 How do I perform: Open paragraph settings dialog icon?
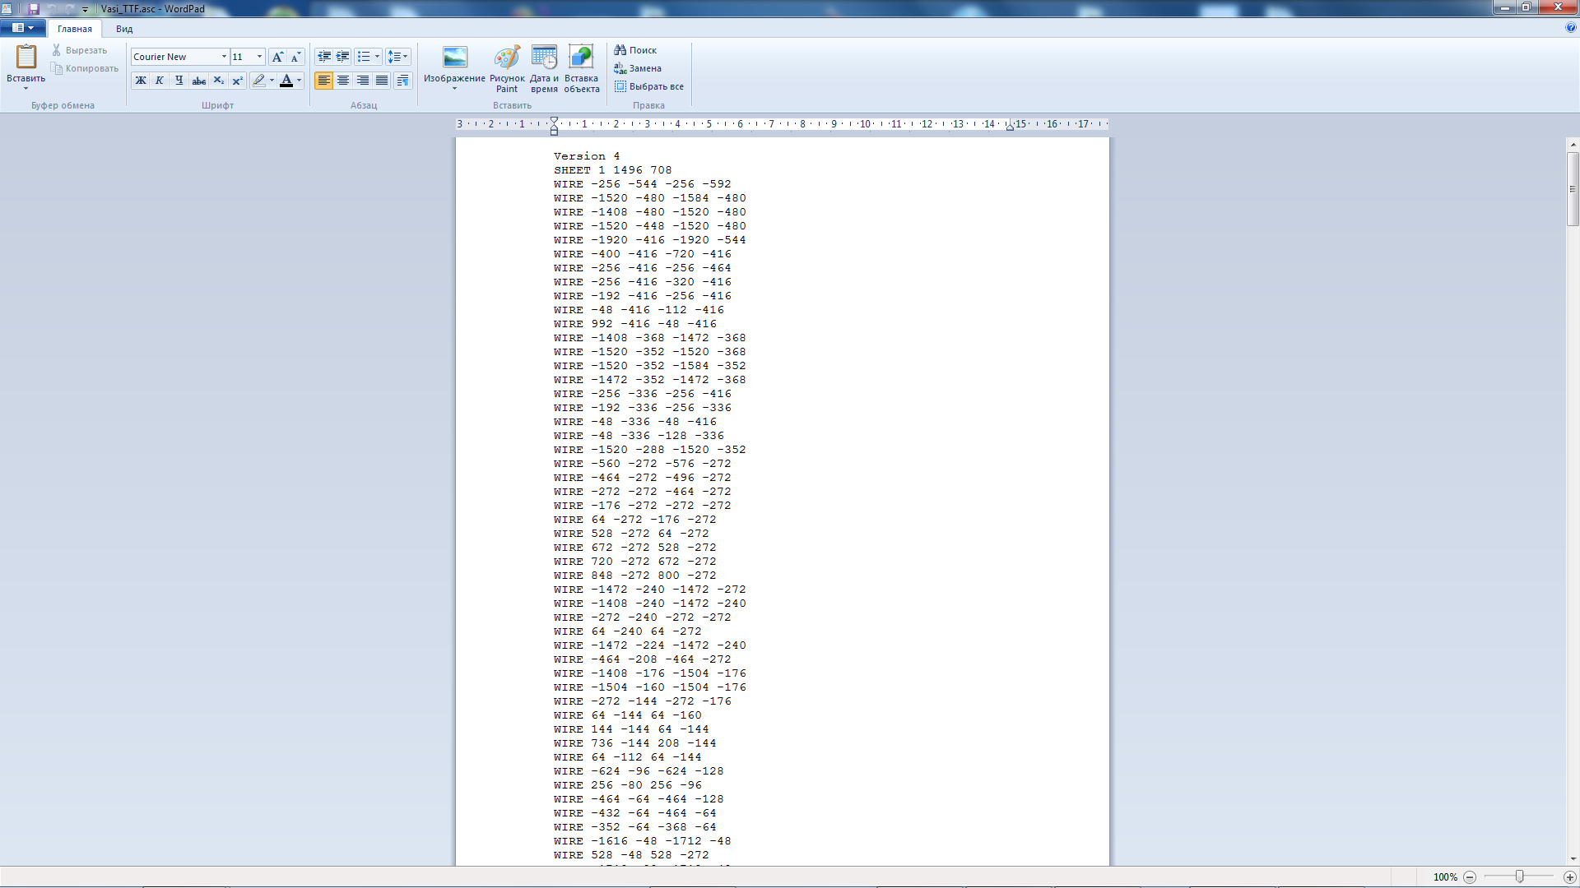click(x=402, y=81)
